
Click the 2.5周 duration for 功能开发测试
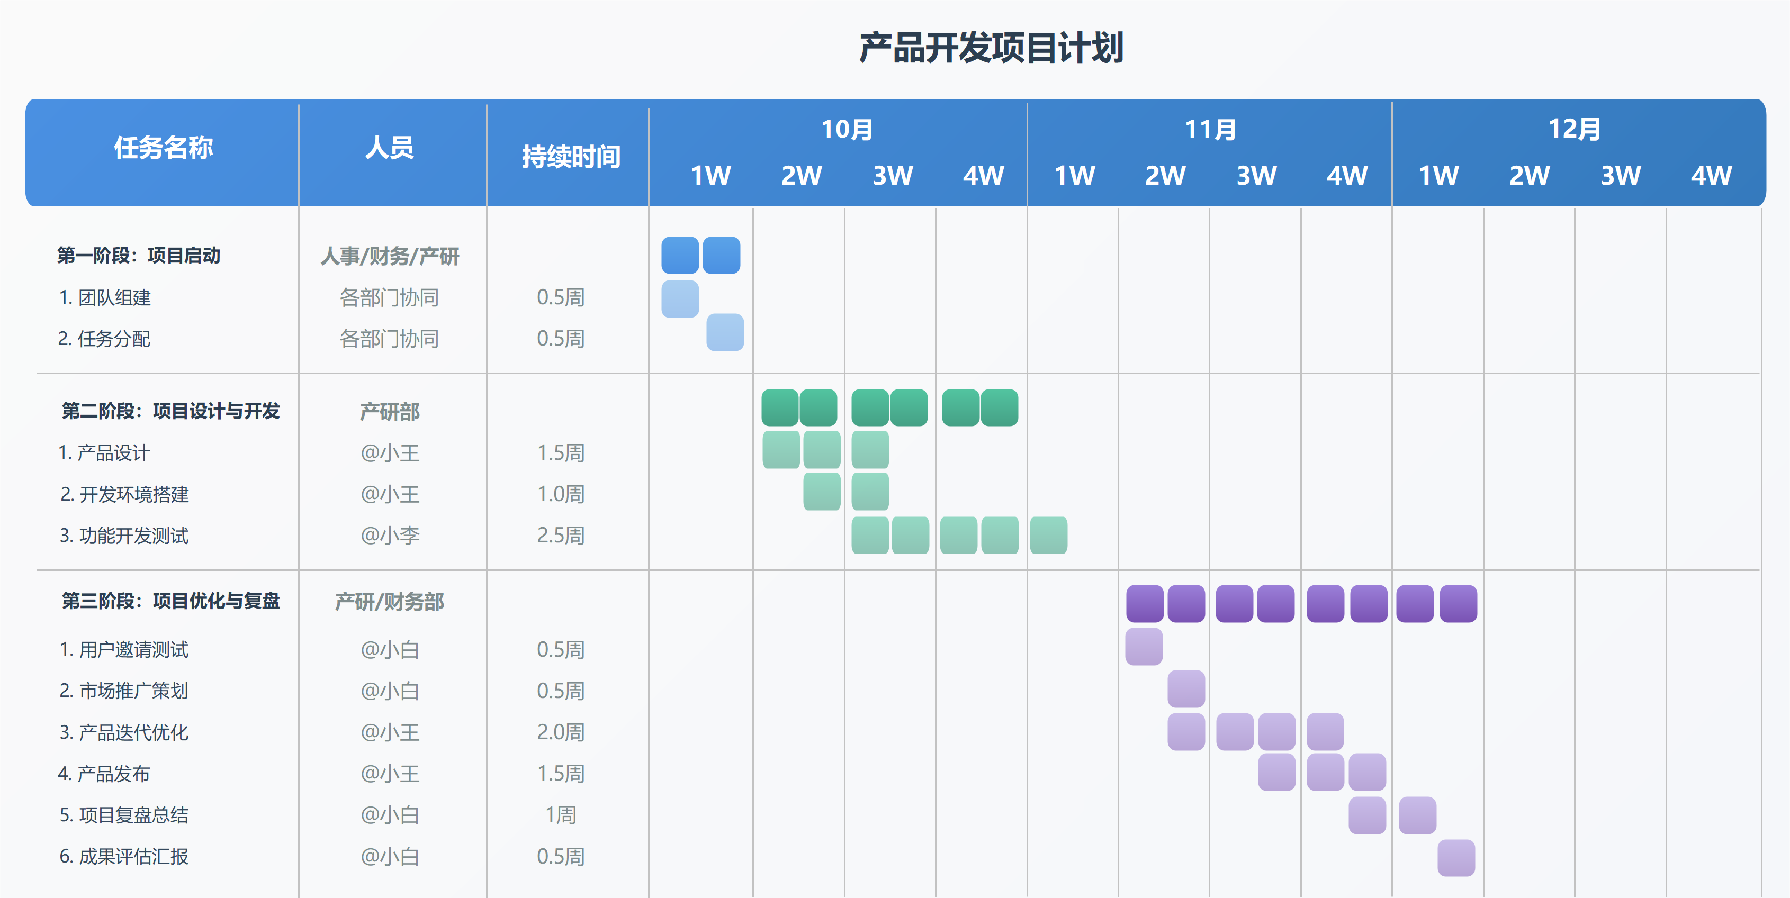coord(563,536)
